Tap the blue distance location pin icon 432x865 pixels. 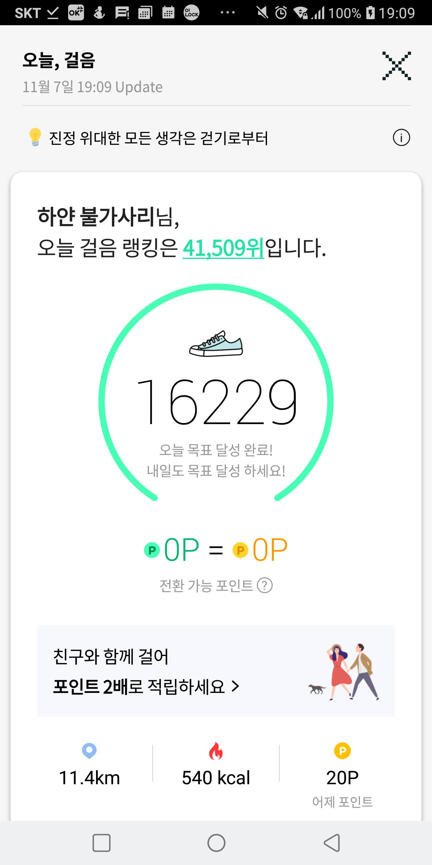click(89, 751)
